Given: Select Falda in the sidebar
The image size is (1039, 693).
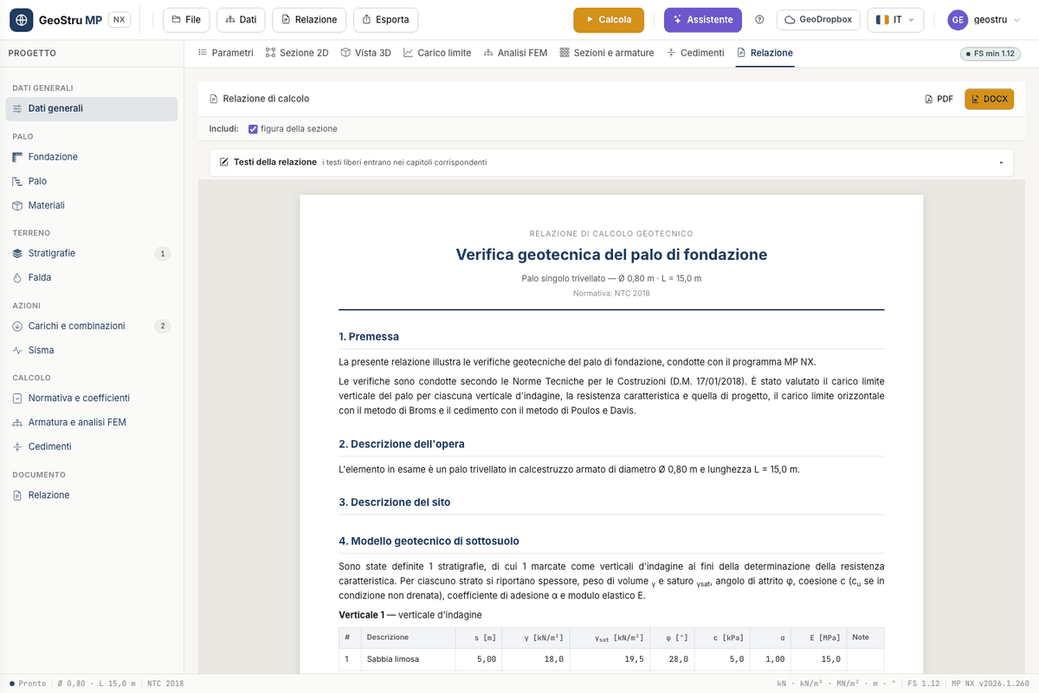Looking at the screenshot, I should tap(92, 278).
